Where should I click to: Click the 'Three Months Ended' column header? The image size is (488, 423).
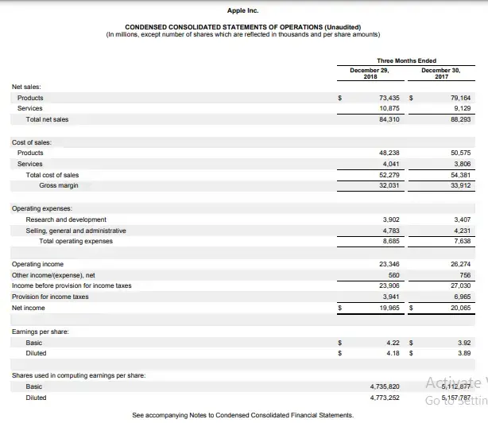tap(406, 60)
